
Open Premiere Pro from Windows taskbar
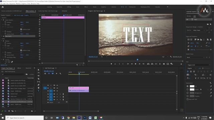79,118
